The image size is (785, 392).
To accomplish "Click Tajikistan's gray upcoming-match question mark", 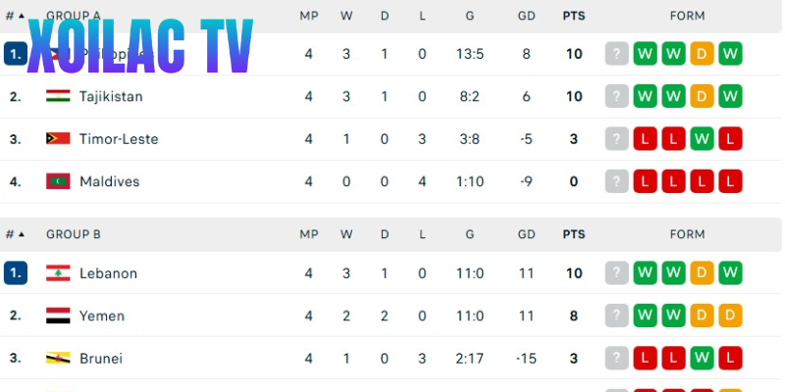I will tap(616, 96).
